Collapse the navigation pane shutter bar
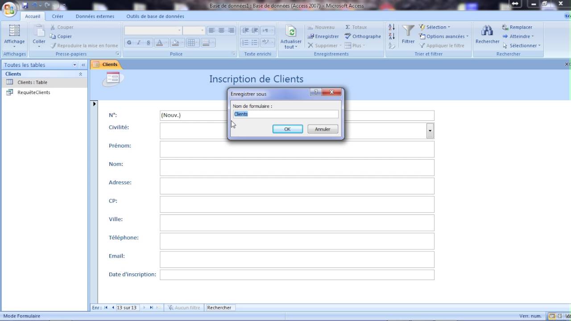 coord(83,65)
